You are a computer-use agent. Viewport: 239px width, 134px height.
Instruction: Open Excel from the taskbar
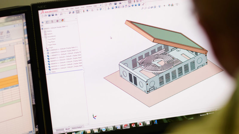click(x=111, y=129)
